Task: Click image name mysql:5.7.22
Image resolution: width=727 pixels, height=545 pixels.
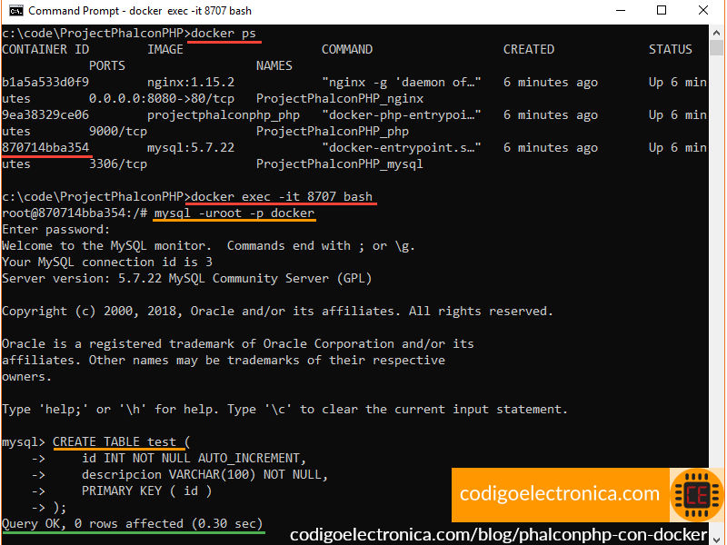Action: click(x=191, y=148)
